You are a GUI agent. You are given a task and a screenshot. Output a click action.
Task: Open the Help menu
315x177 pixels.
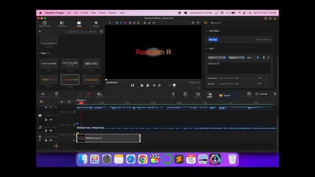(122, 13)
